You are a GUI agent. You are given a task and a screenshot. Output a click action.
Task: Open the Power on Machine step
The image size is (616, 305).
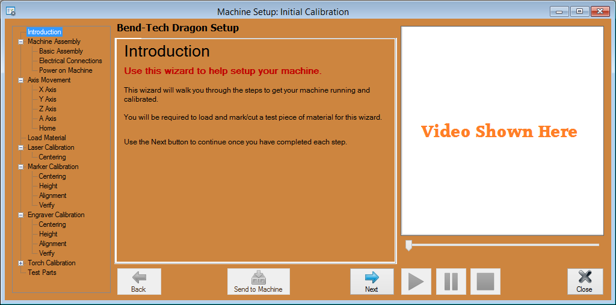pyautogui.click(x=66, y=70)
